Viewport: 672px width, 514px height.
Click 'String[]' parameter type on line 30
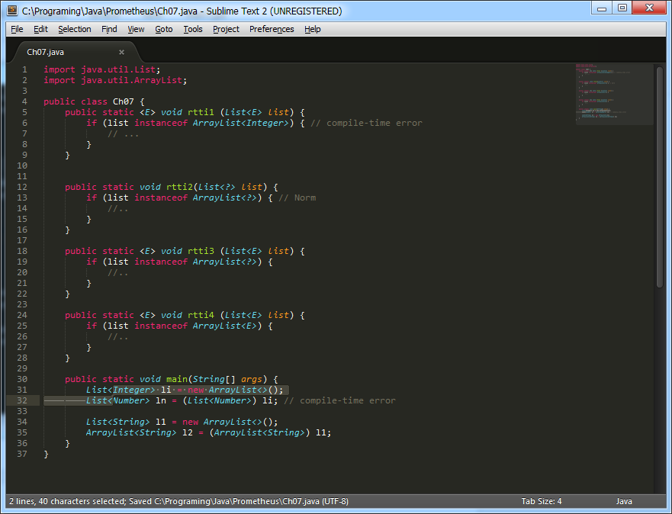tap(214, 379)
